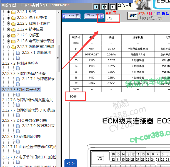Image resolution: width=170 pixels, height=167 pixels.
Task: Open 2.12.7.10 动作测试列表 item
Action: [21, 136]
